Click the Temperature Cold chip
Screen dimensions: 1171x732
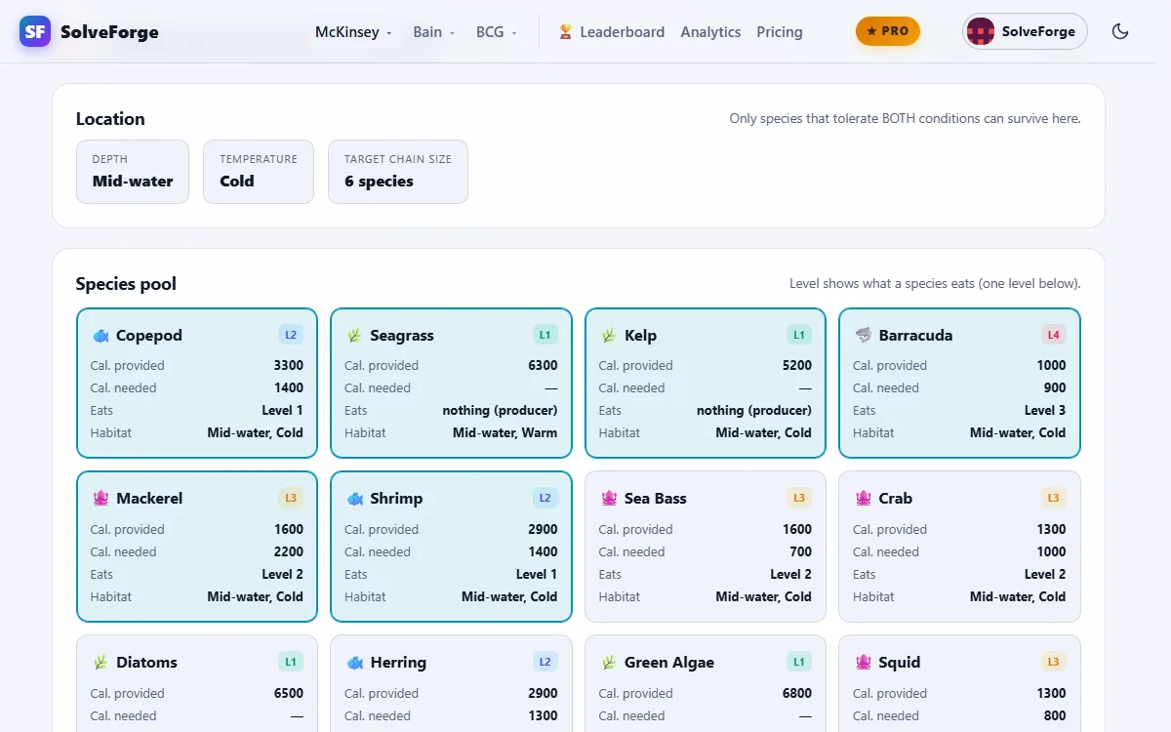(259, 172)
